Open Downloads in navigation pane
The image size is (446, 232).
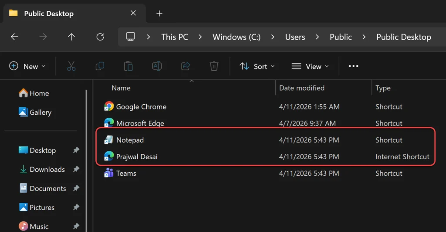click(x=42, y=169)
